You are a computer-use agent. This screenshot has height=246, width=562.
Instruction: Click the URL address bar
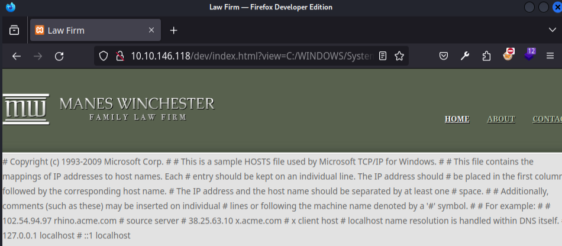[x=253, y=56]
